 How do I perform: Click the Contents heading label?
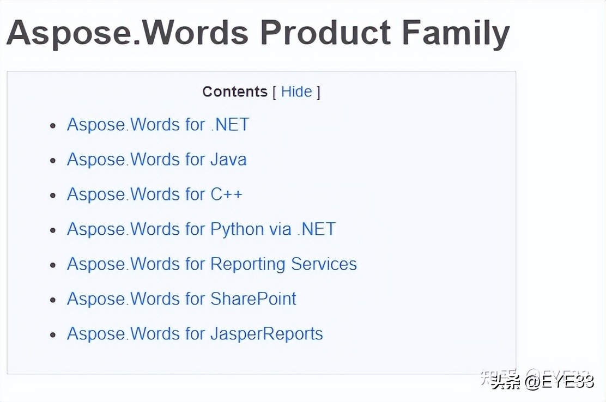(x=234, y=92)
